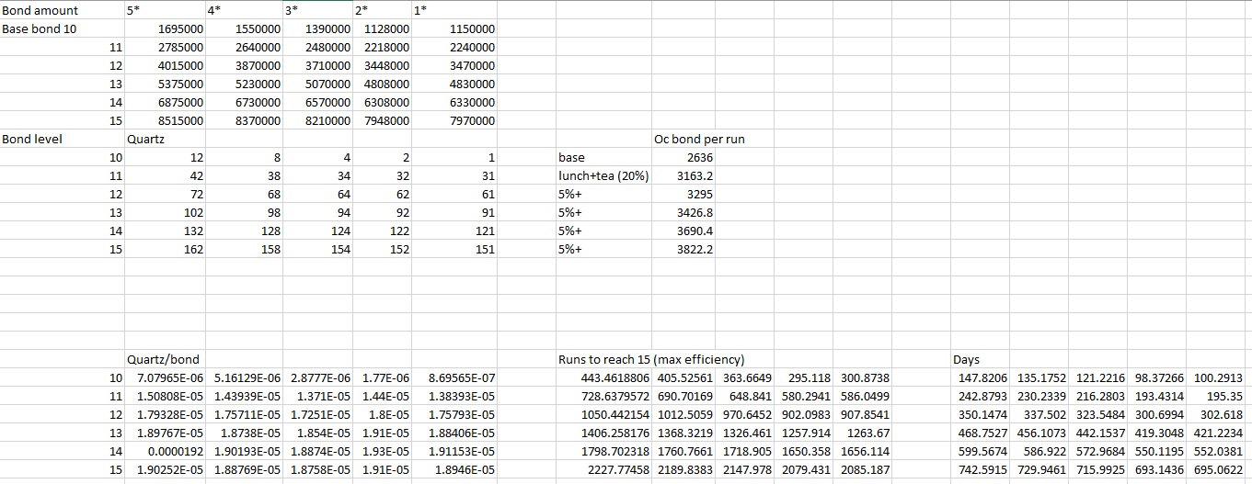Select the 'Quartz/bond' header cell
Image resolution: width=1252 pixels, height=484 pixels.
165,359
